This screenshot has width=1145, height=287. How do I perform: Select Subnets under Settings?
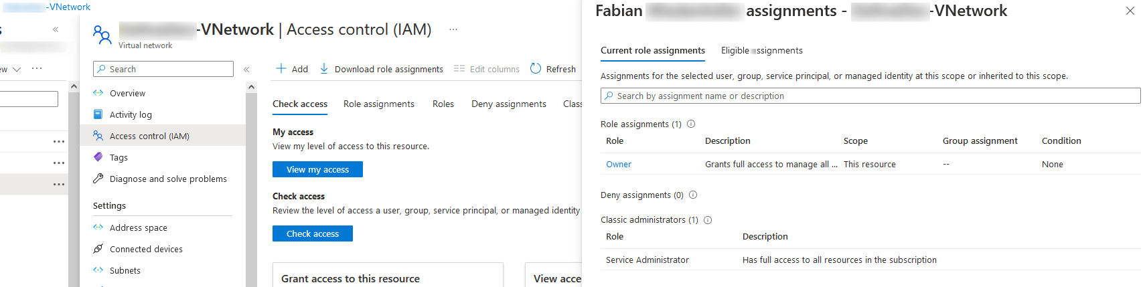click(x=125, y=270)
